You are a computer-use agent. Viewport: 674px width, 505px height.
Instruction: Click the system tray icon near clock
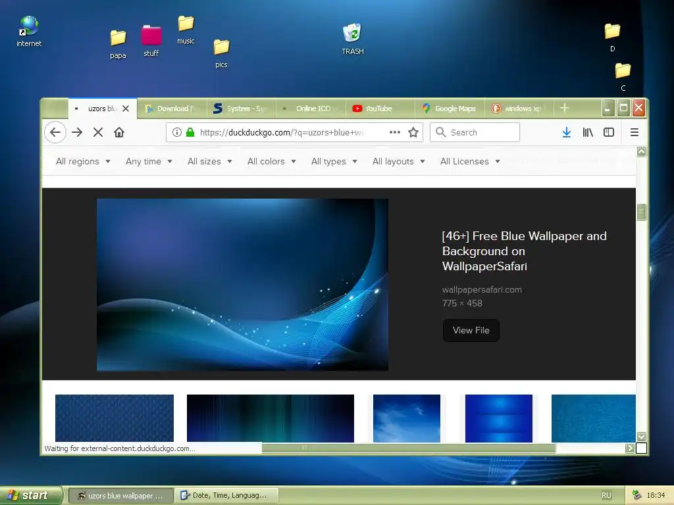[636, 495]
